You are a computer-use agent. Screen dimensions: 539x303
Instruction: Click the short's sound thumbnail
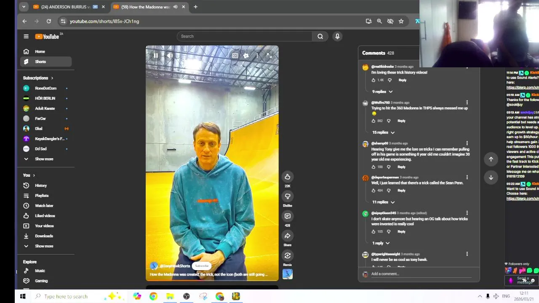tap(288, 274)
